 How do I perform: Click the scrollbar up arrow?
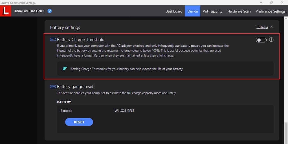(286, 18)
